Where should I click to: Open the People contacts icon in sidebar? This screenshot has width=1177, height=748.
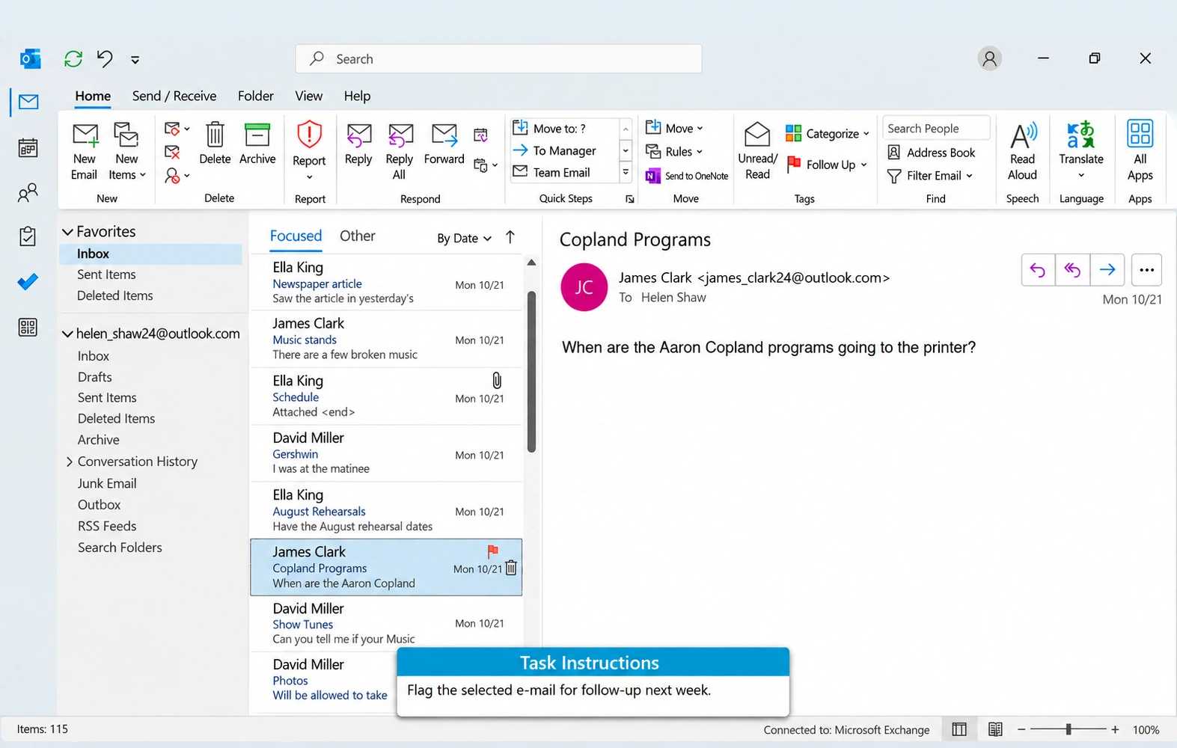(28, 194)
